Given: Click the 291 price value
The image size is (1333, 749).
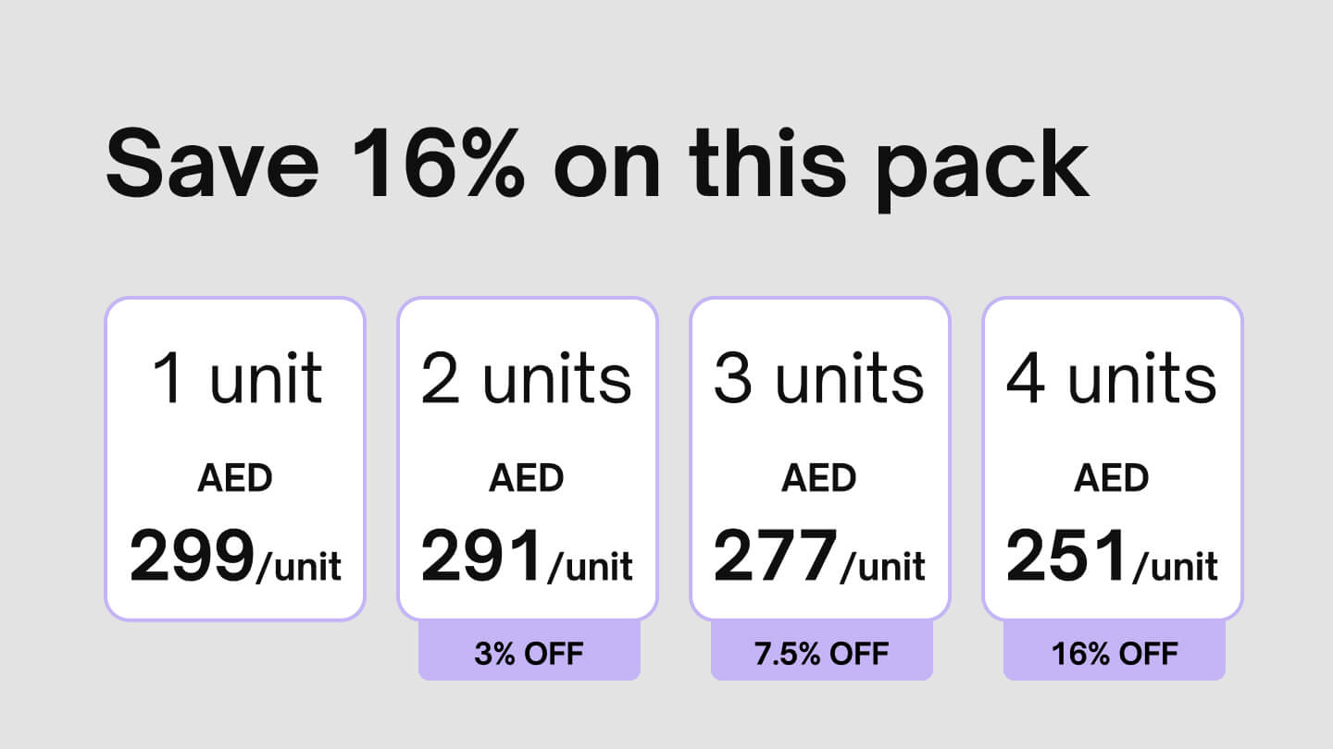Looking at the screenshot, I should pos(482,557).
